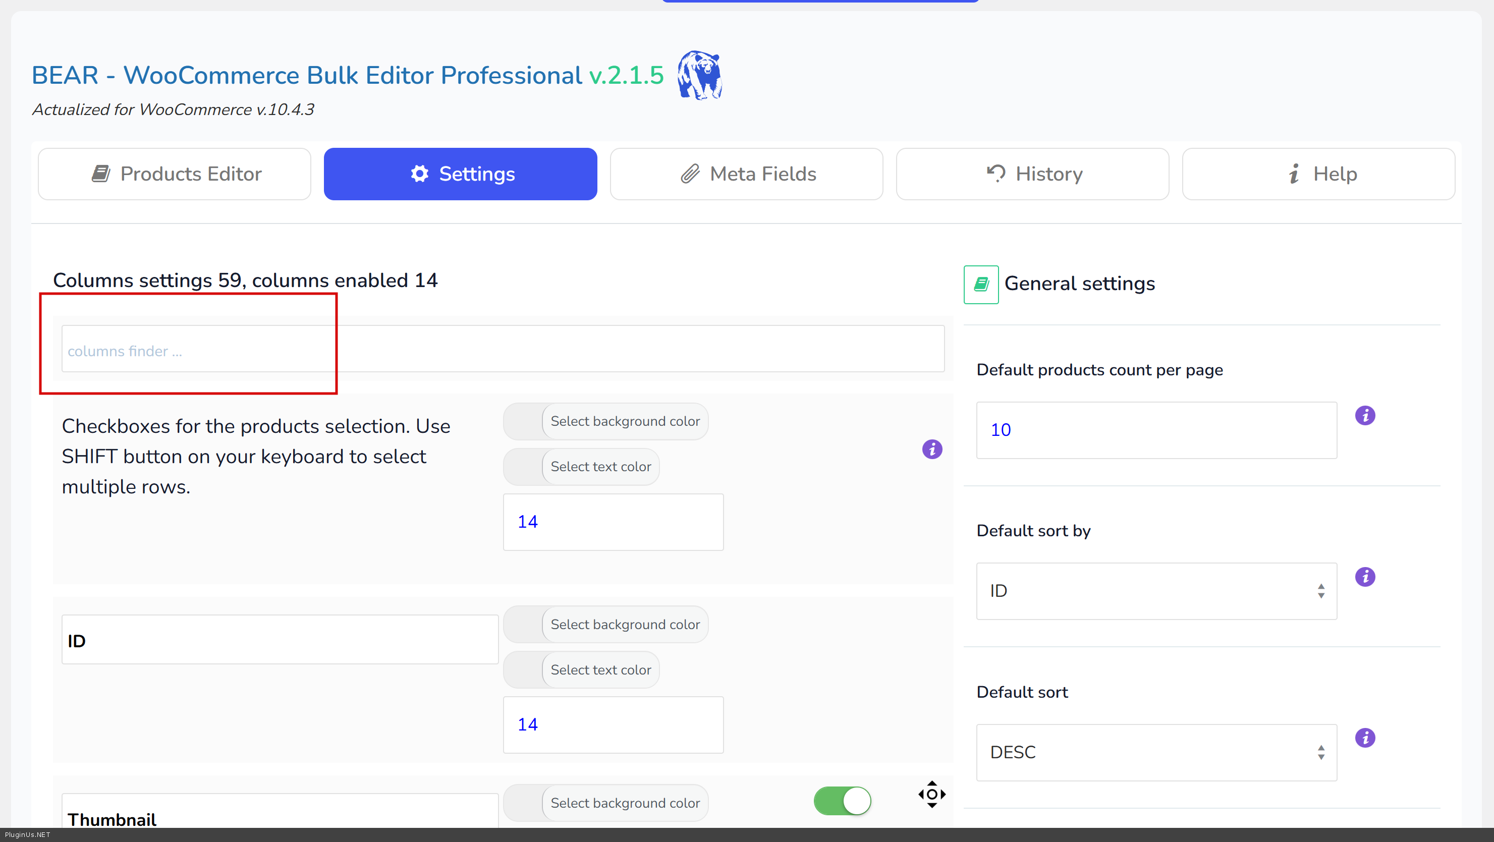Image resolution: width=1494 pixels, height=842 pixels.
Task: Click the columns finder search field
Action: pos(503,349)
